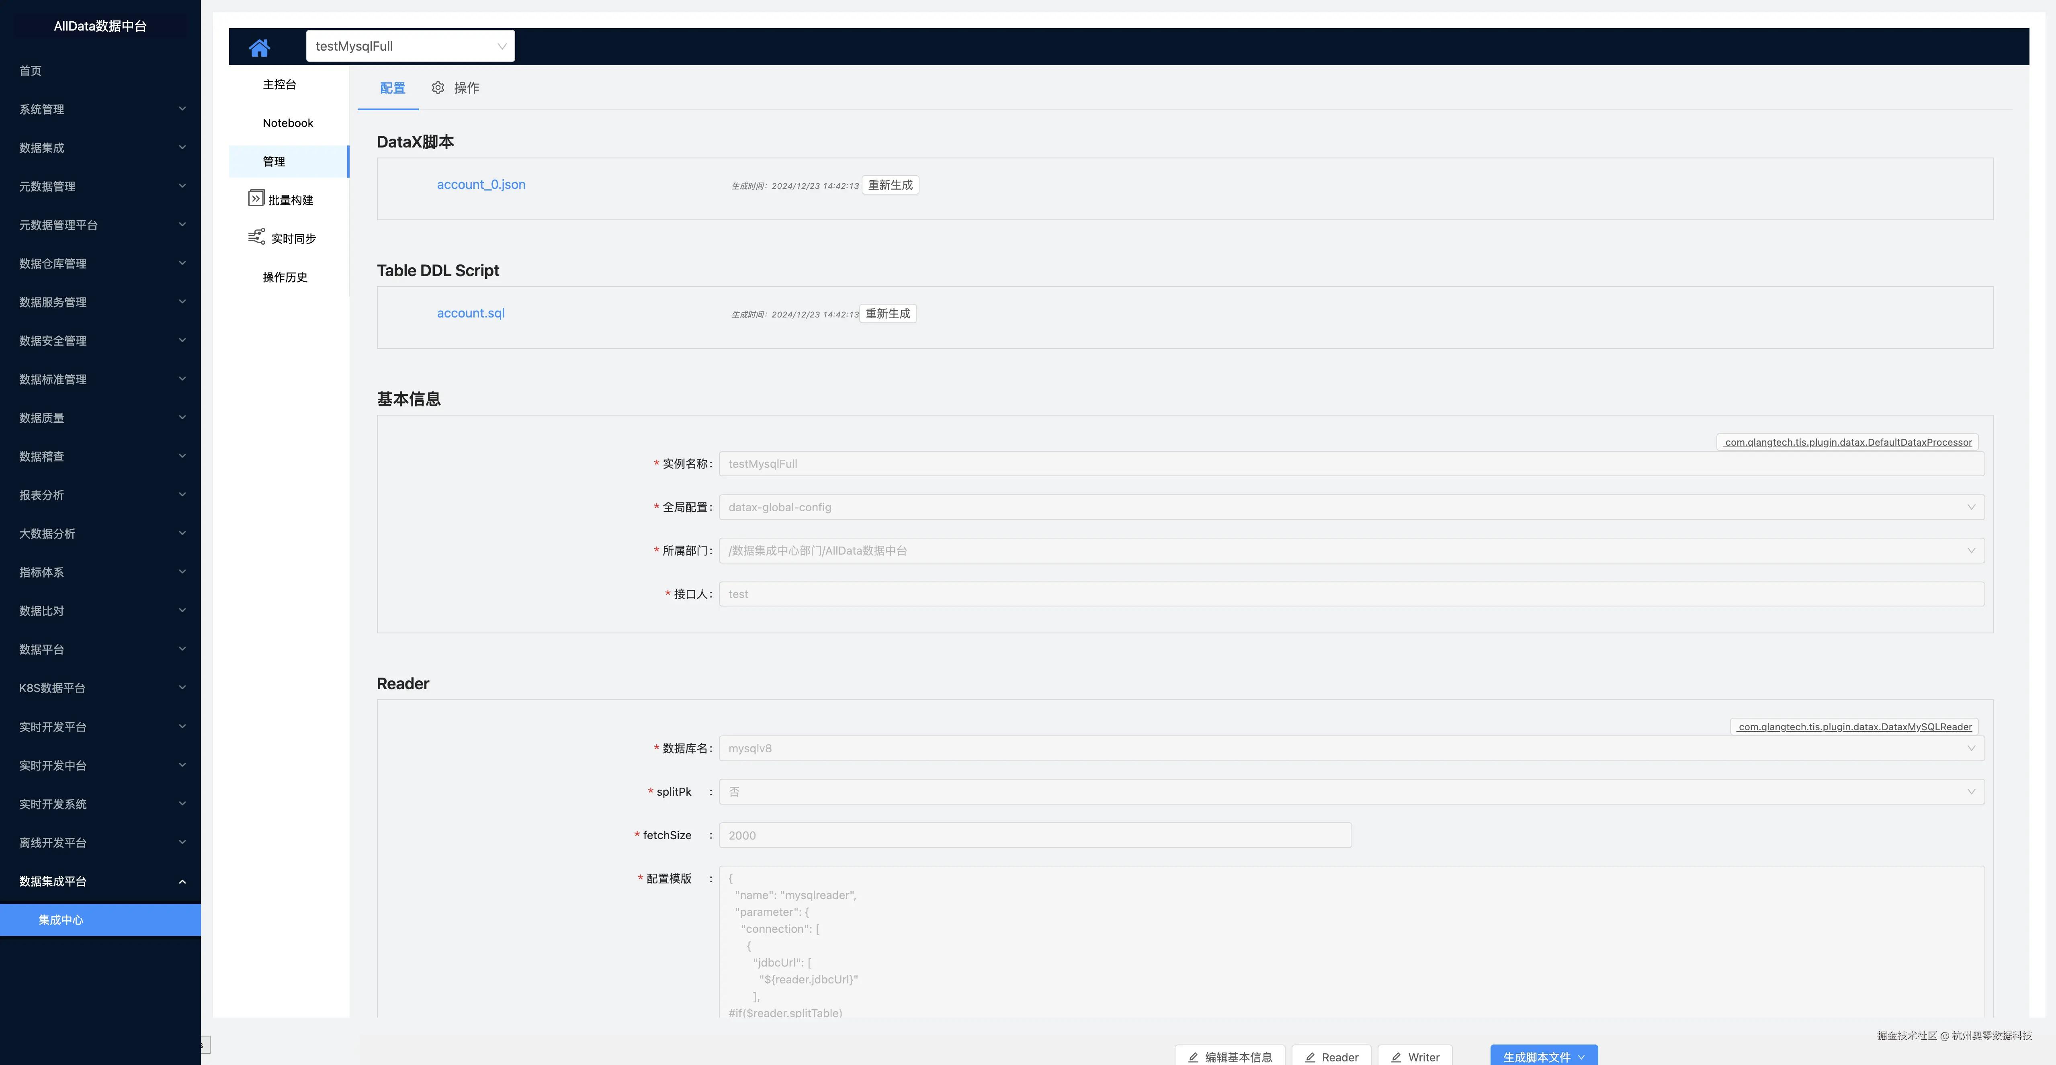This screenshot has width=2056, height=1065.
Task: Click the gear icon beside 操作 tab
Action: click(x=437, y=88)
